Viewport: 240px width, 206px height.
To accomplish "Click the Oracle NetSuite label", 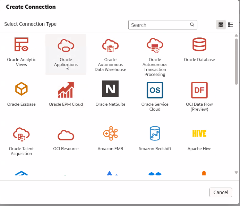I will click(x=110, y=104).
